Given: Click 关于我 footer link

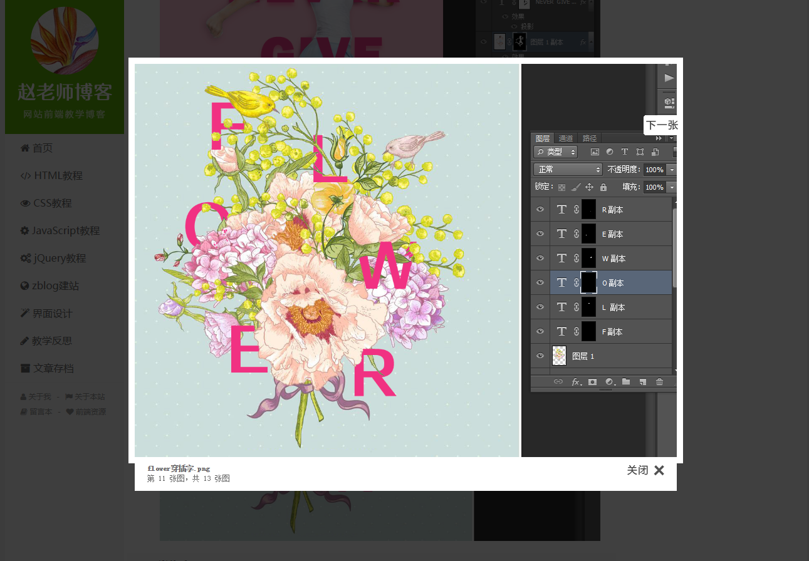Looking at the screenshot, I should coord(36,397).
